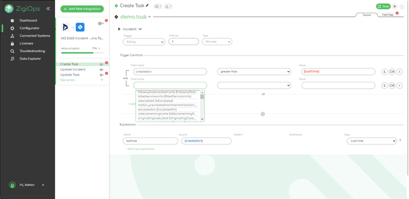The image size is (409, 199).
Task: Expand the demo.task dropdown chevron
Action: (x=150, y=17)
